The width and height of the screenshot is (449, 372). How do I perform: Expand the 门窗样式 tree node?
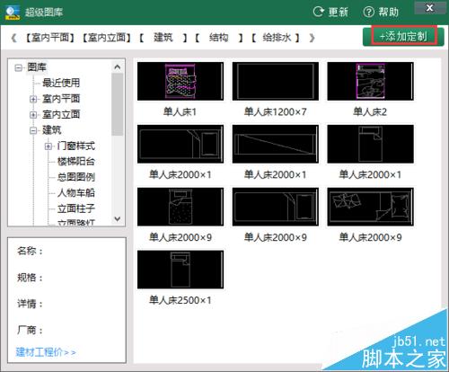pos(48,146)
